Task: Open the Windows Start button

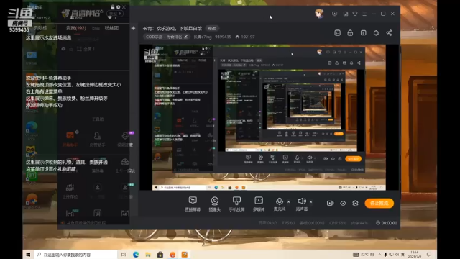Action: click(28, 255)
